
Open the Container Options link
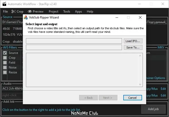pos(156,78)
